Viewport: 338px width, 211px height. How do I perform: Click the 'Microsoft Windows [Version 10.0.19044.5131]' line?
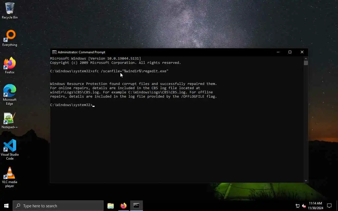95,58
